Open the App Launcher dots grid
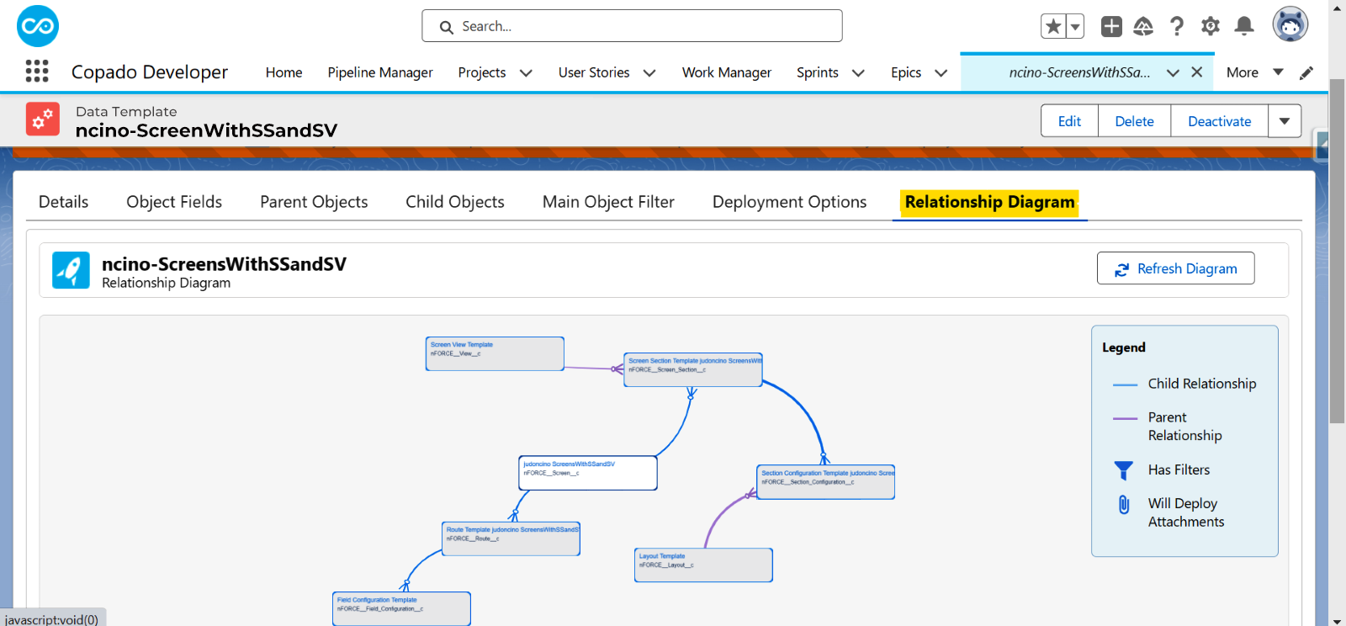Viewport: 1346px width, 626px height. [37, 72]
